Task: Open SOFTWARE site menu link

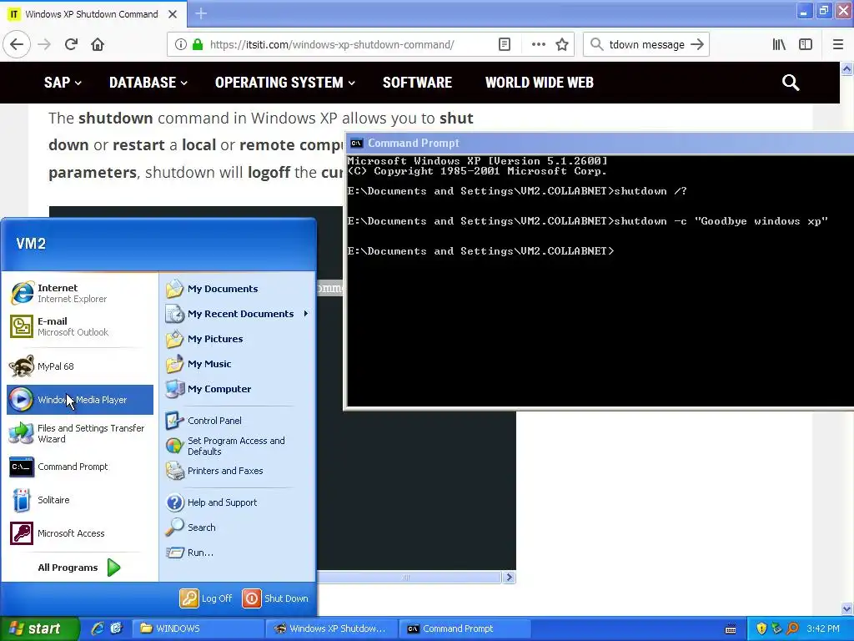Action: pyautogui.click(x=417, y=83)
